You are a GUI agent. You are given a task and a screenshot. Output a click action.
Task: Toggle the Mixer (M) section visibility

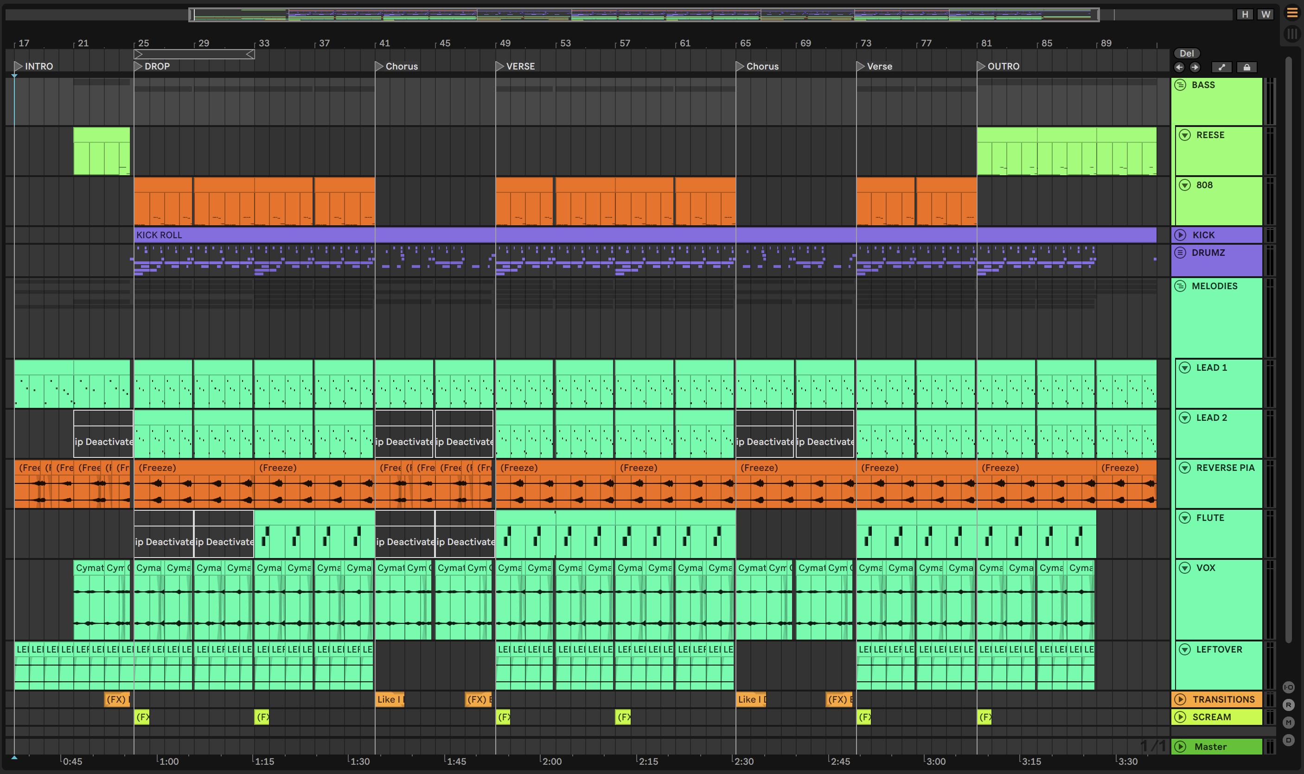1288,723
